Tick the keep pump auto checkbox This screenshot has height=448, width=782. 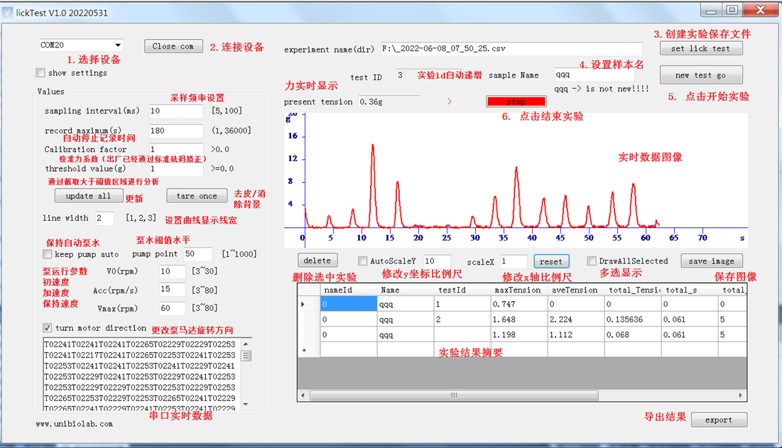[48, 254]
